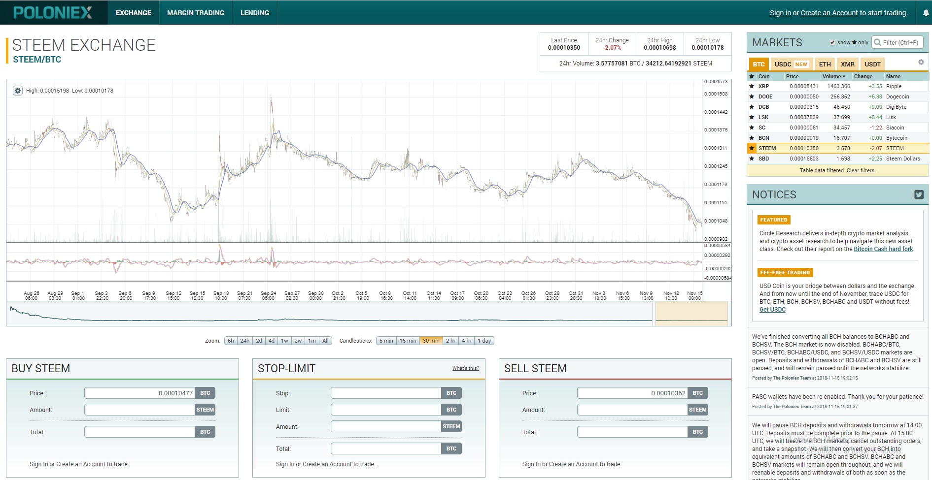Sort markets by the Price column header
Viewport: 932px width, 480px height.
793,76
